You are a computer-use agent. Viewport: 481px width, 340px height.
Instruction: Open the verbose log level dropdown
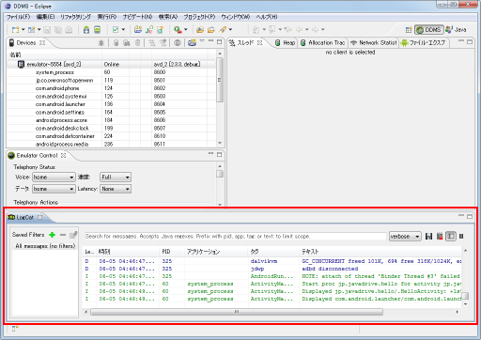point(405,237)
